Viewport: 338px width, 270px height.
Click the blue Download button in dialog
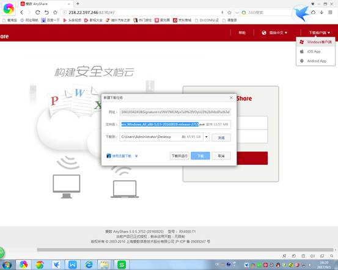[x=200, y=156]
